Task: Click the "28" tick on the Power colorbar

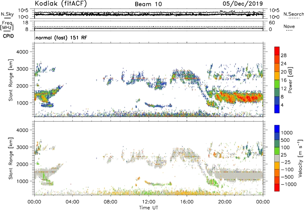Action: (283, 55)
